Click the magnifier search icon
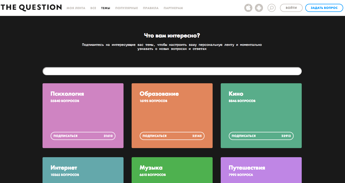Viewport: 345px width, 183px height. [x=272, y=8]
